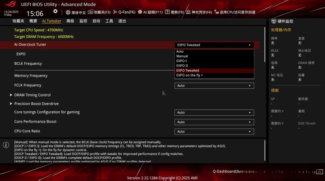Switch to the 收藏夹 tab

pos(18,21)
